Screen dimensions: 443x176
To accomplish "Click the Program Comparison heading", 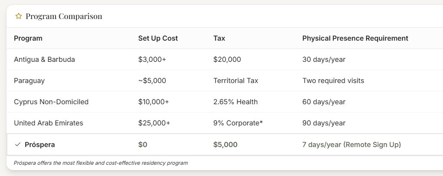I will pyautogui.click(x=64, y=16).
